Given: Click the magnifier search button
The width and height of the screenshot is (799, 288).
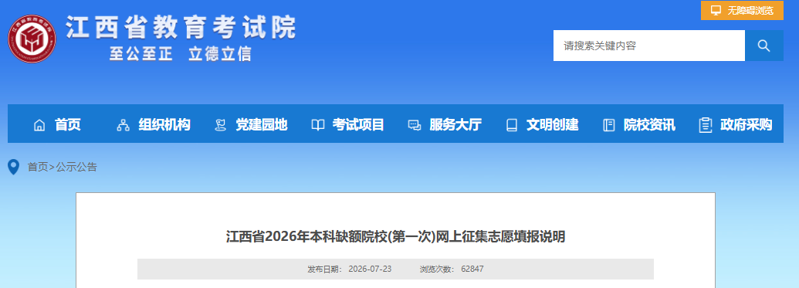Looking at the screenshot, I should [x=763, y=46].
